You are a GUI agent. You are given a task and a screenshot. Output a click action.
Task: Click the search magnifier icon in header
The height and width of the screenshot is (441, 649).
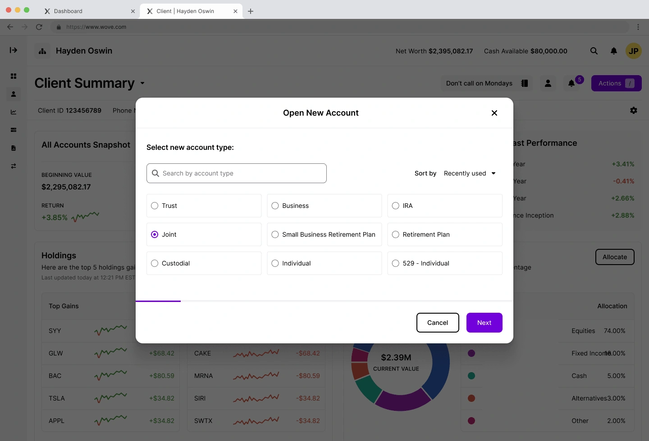594,51
